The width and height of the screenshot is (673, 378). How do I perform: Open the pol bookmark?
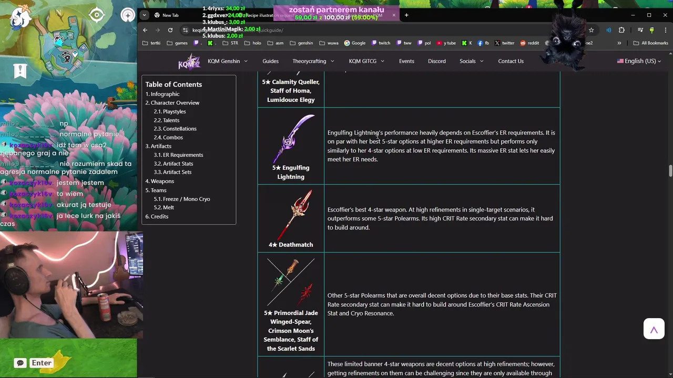click(x=424, y=43)
